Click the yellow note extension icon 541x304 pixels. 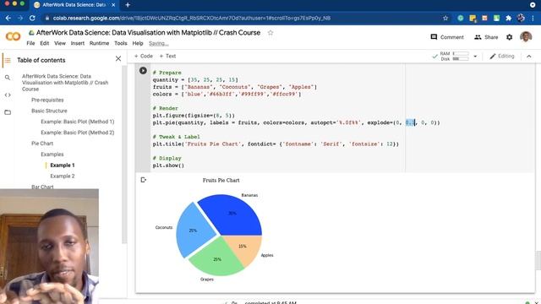[473, 18]
